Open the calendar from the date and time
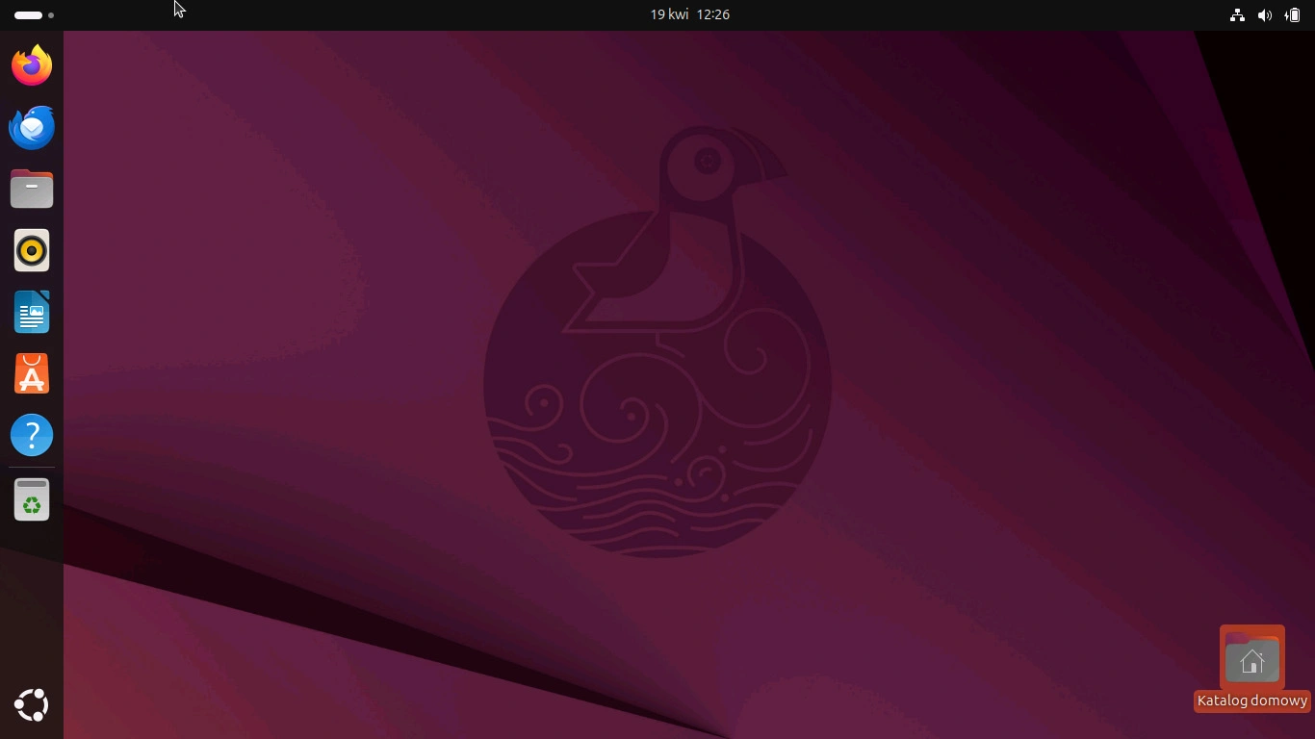The width and height of the screenshot is (1315, 739). [689, 14]
